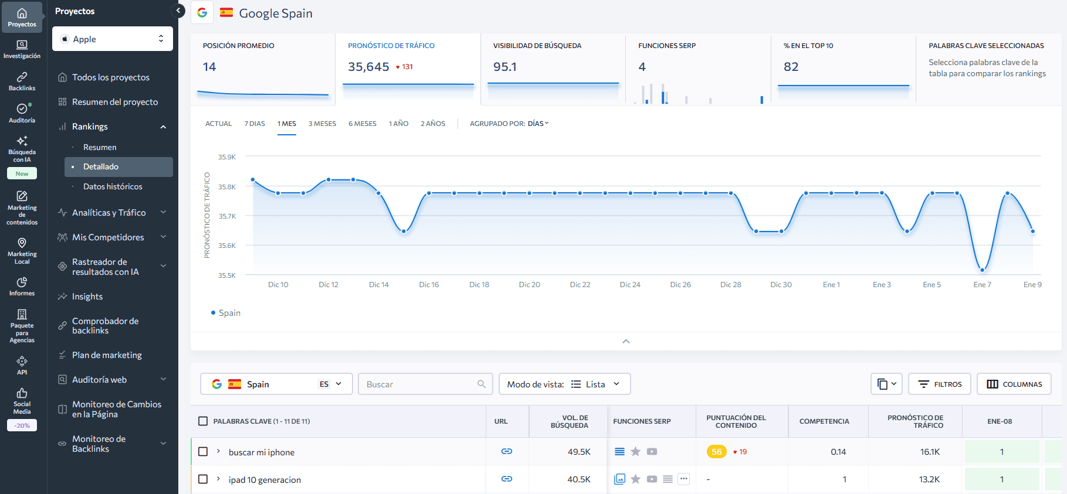Open Auditoría from the left icon bar

click(x=22, y=113)
